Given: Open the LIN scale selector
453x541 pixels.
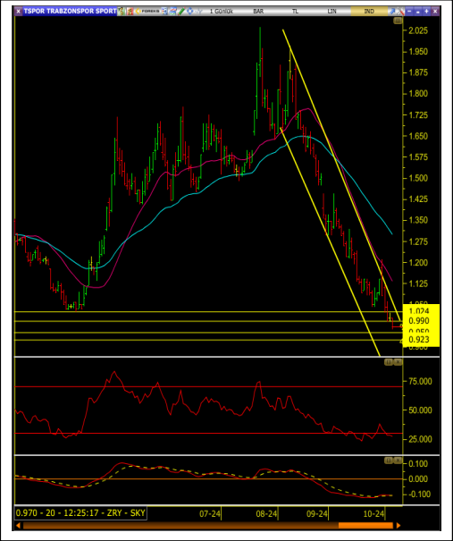Looking at the screenshot, I should click(331, 11).
